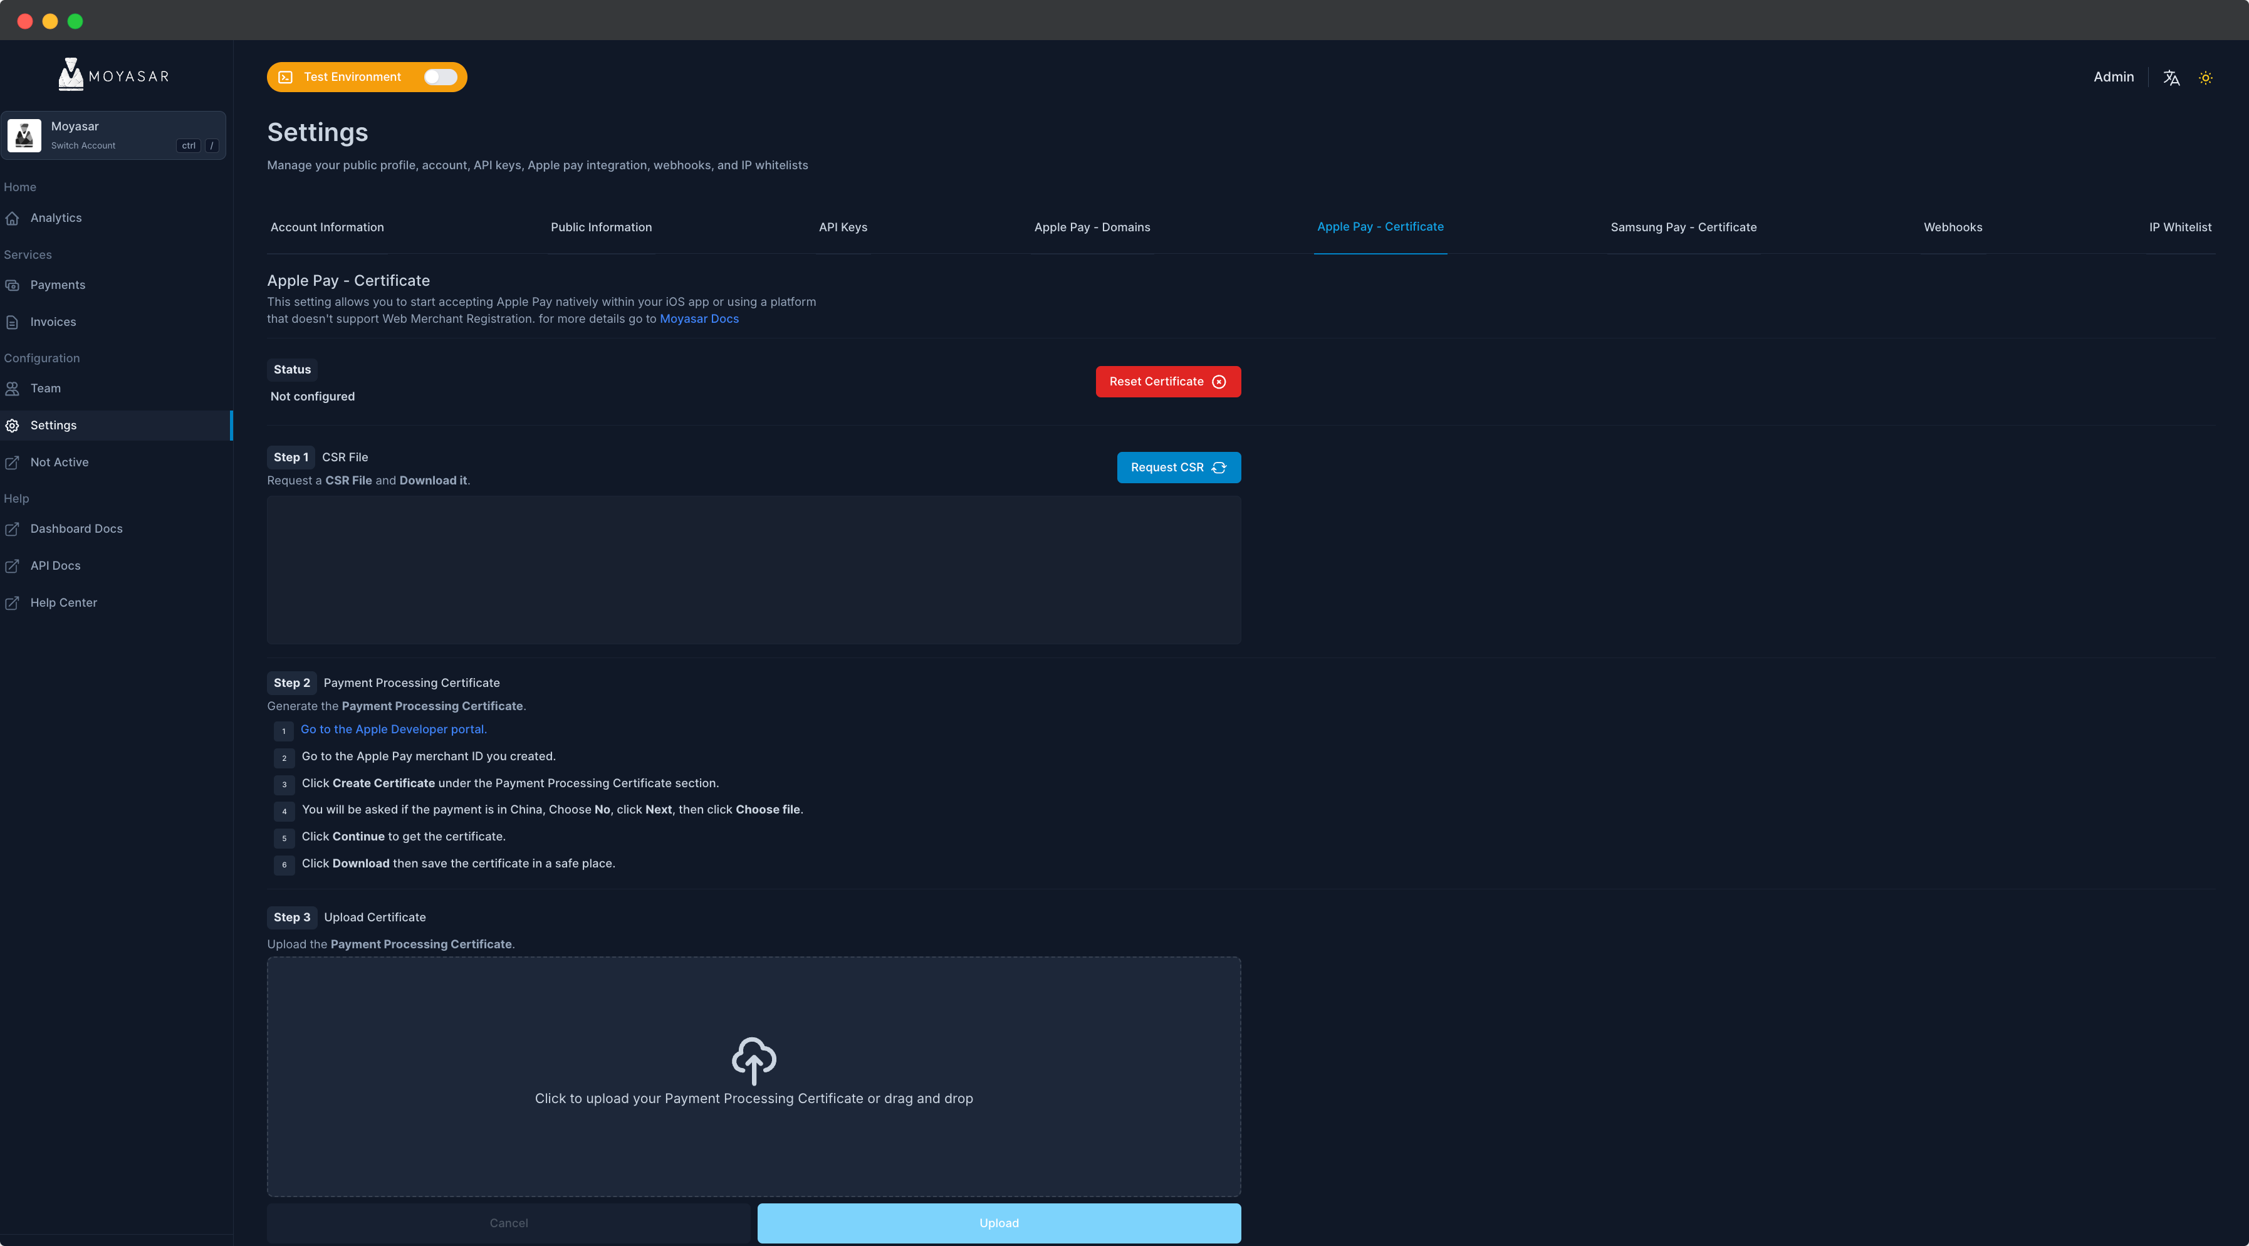Click the language translate icon

click(2171, 78)
